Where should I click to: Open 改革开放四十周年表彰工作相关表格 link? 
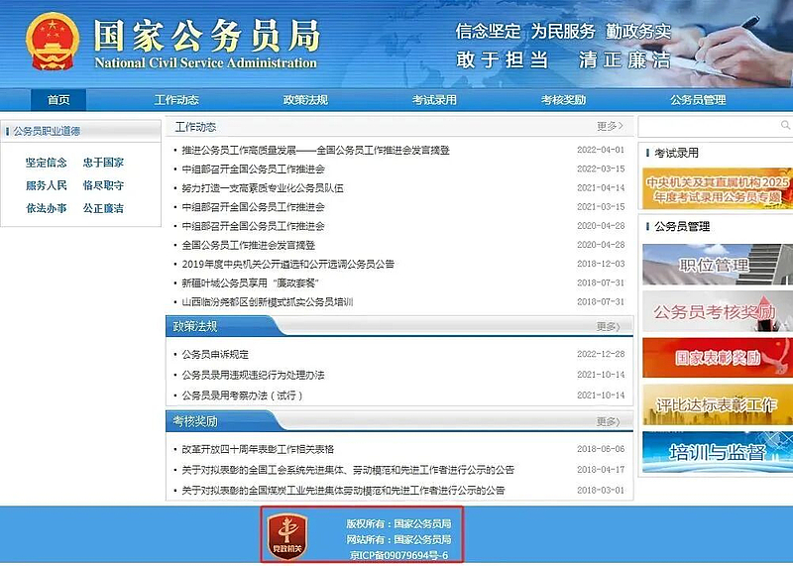[x=258, y=449]
